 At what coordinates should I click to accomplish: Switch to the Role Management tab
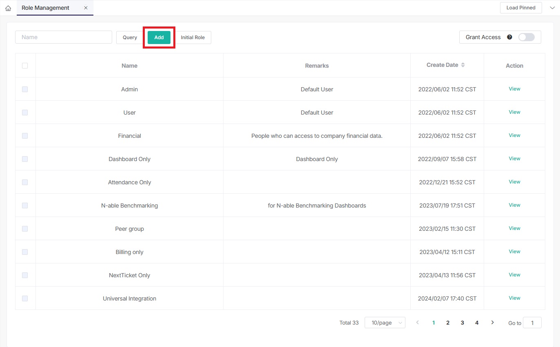(46, 8)
